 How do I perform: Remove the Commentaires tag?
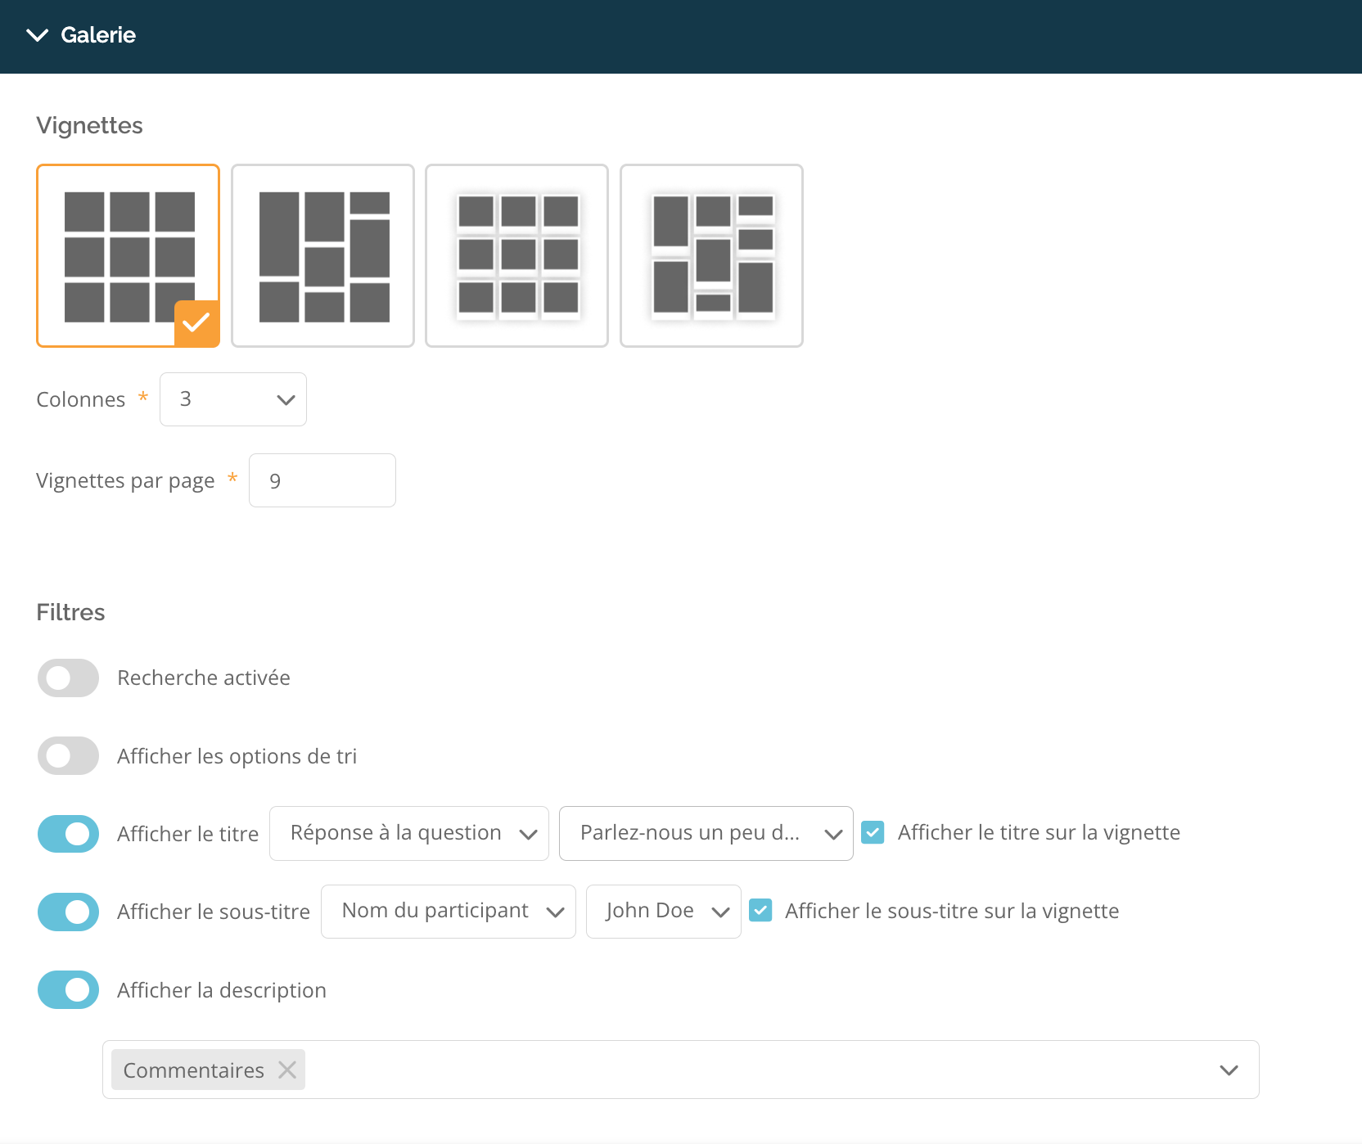287,1070
